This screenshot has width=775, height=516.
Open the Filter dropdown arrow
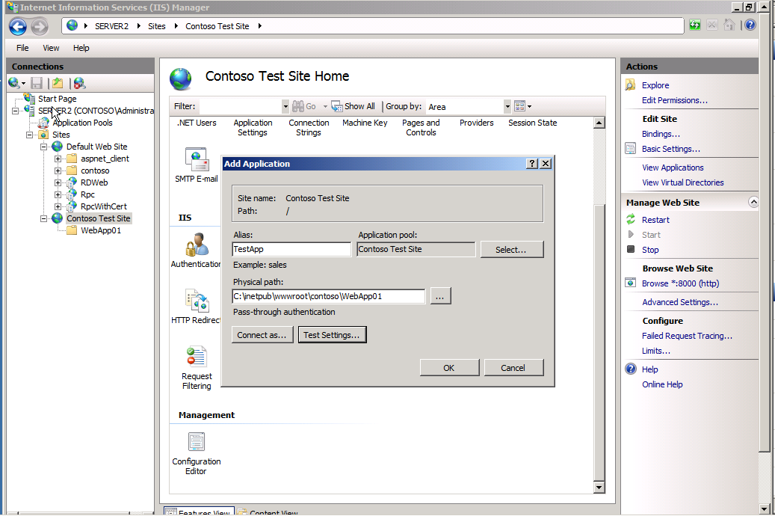click(285, 106)
